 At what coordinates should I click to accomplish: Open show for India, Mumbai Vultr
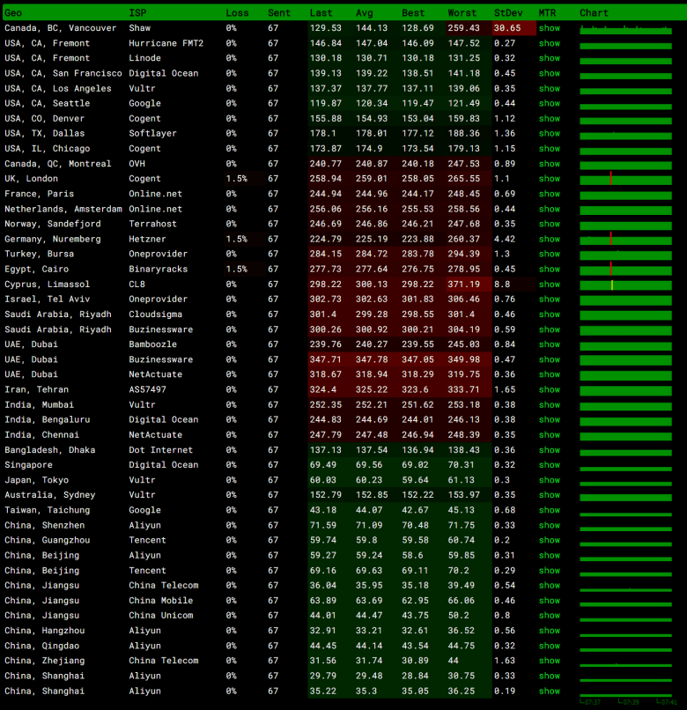(x=549, y=405)
